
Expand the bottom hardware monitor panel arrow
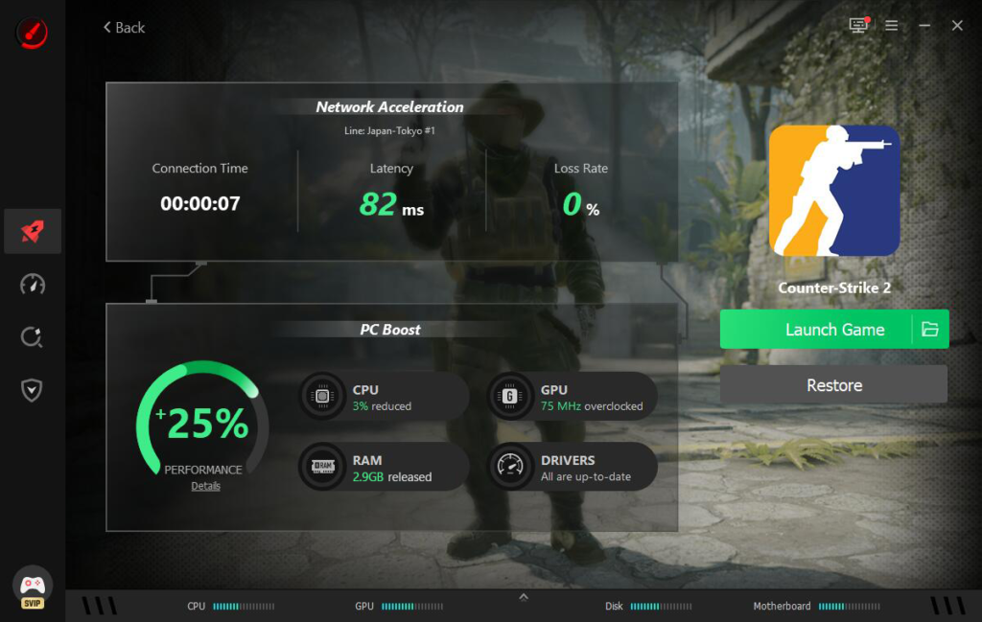tap(524, 597)
